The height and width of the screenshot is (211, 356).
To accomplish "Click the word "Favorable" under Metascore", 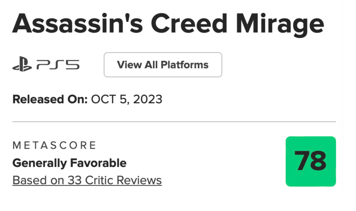I will click(98, 163).
